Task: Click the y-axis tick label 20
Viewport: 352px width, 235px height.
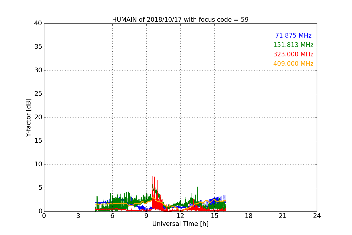Action: click(x=38, y=117)
